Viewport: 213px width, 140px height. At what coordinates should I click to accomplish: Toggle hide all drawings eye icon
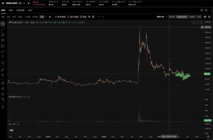[3, 99]
